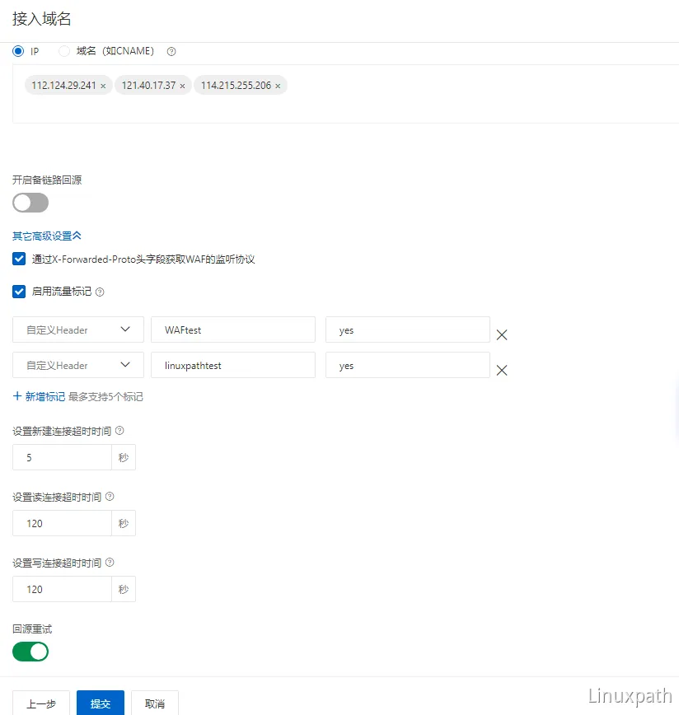Click 新增标记 to add a marker
This screenshot has height=715, width=679.
39,396
